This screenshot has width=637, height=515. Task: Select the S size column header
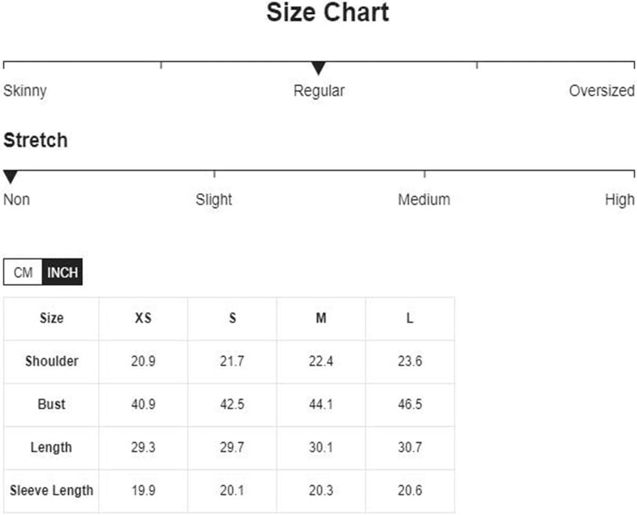point(232,318)
